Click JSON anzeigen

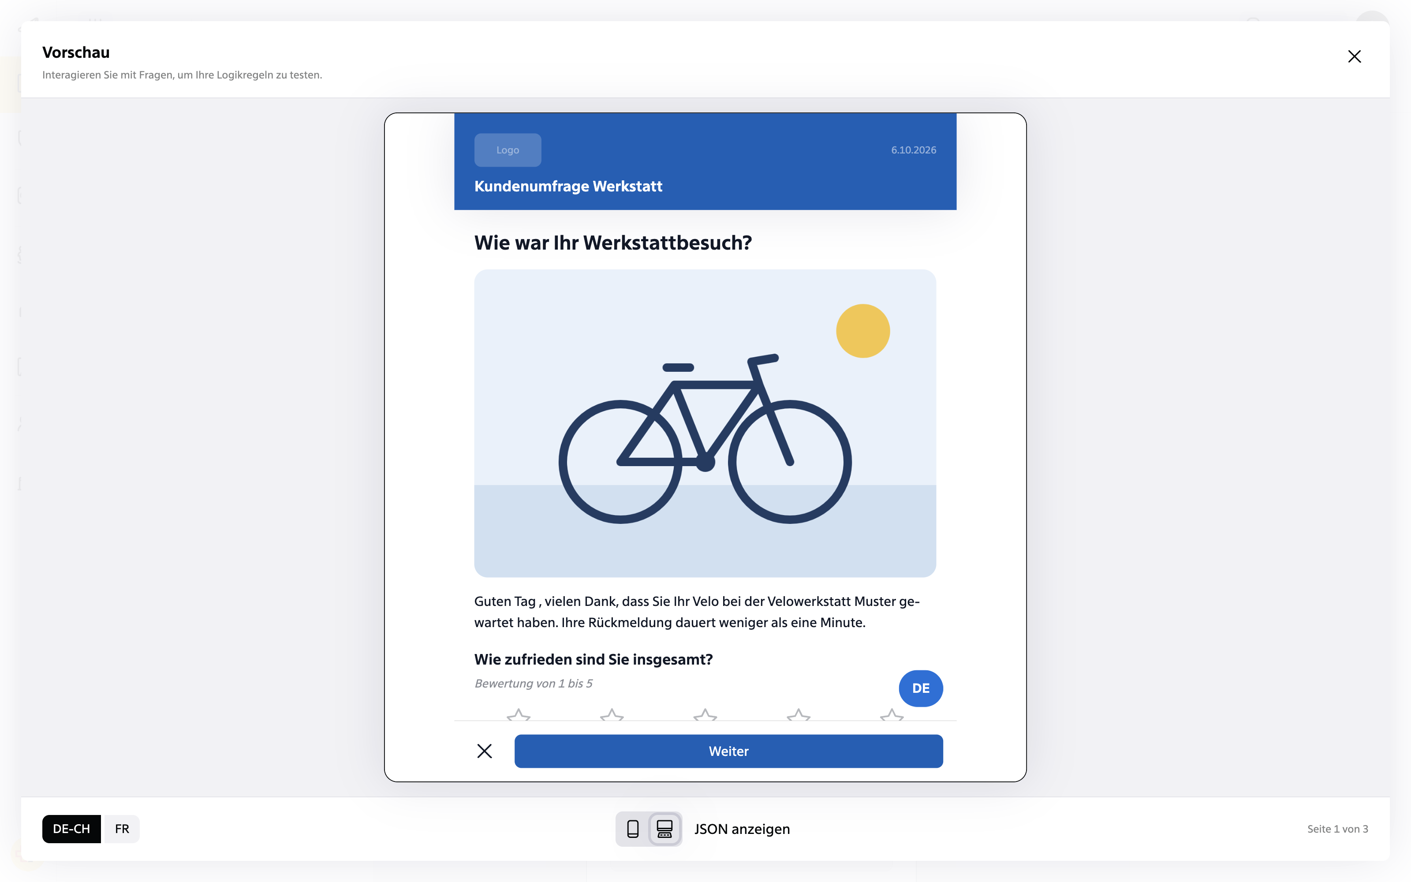(x=742, y=829)
